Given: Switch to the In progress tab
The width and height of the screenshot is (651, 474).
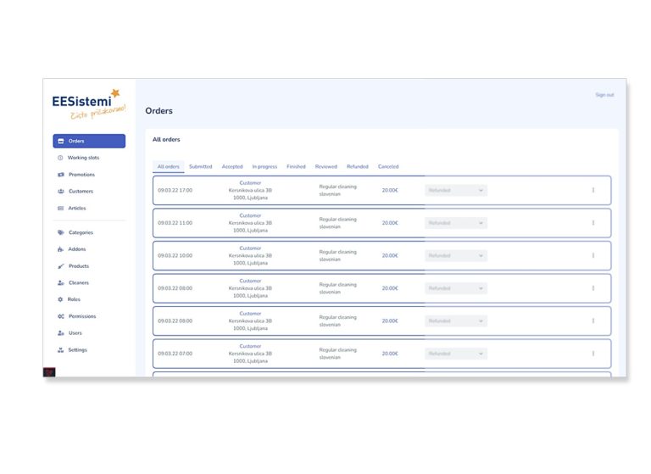Looking at the screenshot, I should click(x=264, y=166).
